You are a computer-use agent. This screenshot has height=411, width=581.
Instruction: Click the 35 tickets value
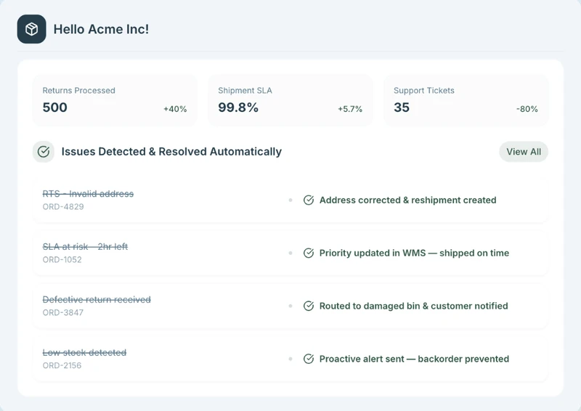pyautogui.click(x=402, y=107)
